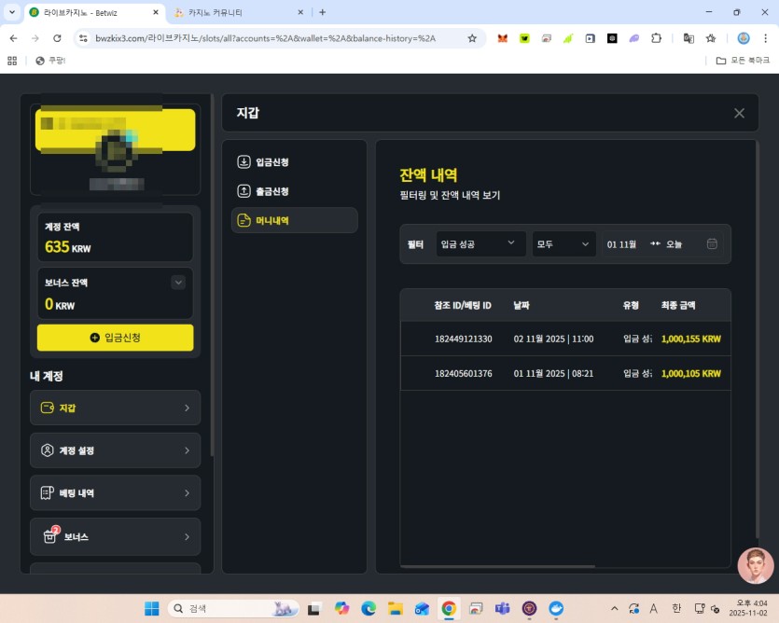Open the 모두 filter dropdown
The height and width of the screenshot is (623, 779).
click(563, 244)
